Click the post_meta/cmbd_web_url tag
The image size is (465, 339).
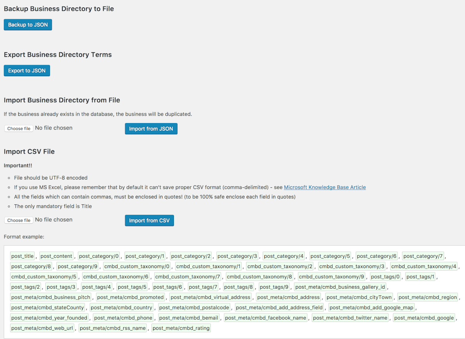coord(42,328)
